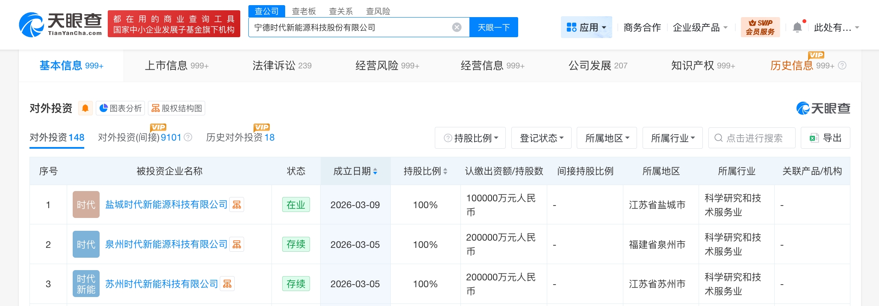Image resolution: width=879 pixels, height=306 pixels.
Task: Click the TianYanCha logo
Action: coord(60,24)
